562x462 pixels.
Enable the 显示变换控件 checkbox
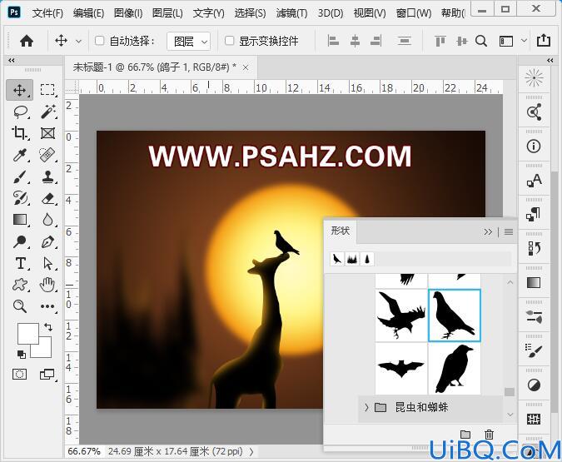(x=229, y=41)
